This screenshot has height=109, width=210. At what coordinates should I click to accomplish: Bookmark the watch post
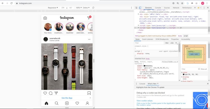tap(89, 93)
